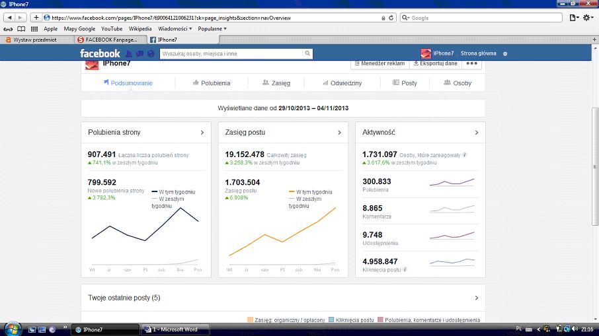Expand Polubienia strony card chevron
Screen dimensions: 599x336
pos(202,133)
